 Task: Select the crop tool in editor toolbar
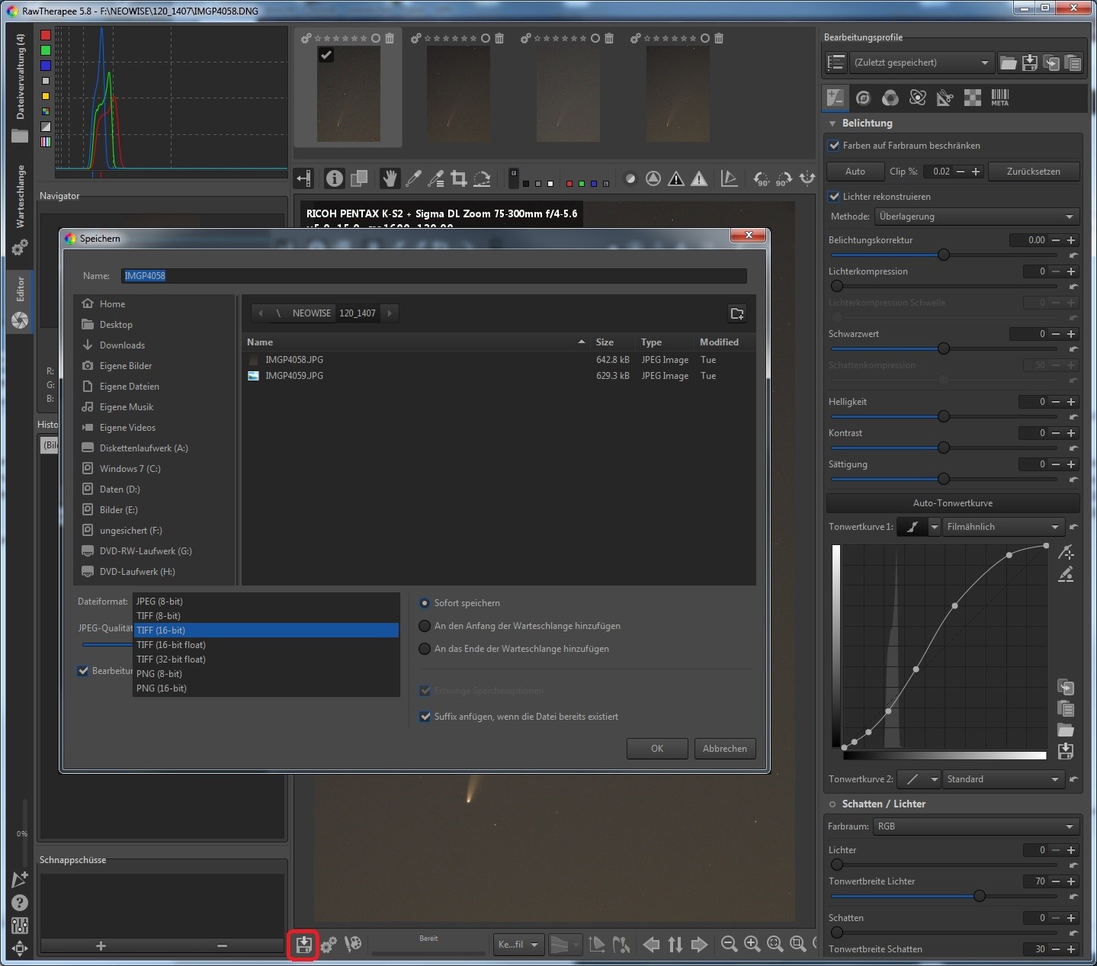click(x=459, y=178)
